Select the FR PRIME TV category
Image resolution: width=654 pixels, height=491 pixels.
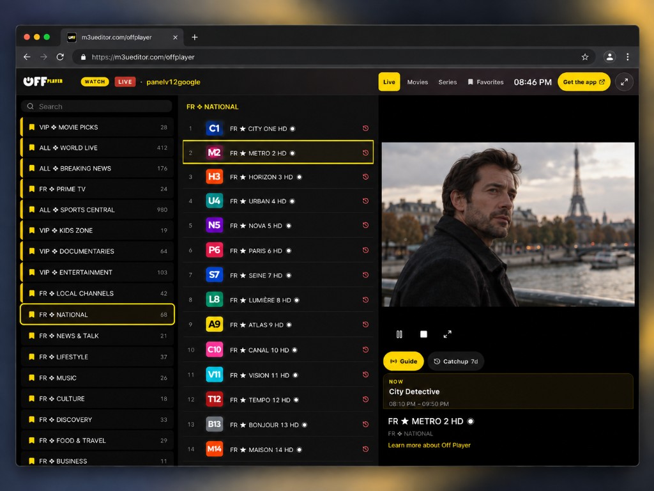click(x=97, y=189)
